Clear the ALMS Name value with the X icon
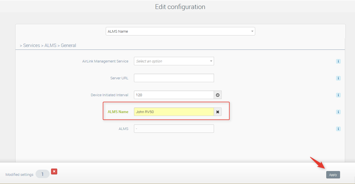This screenshot has height=184, width=355. pos(218,112)
